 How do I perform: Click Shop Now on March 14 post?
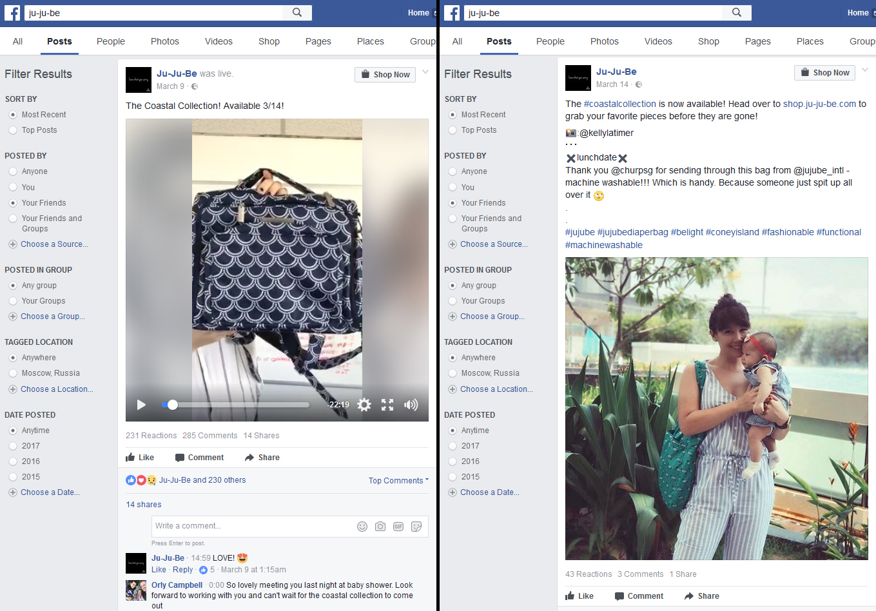pos(824,73)
